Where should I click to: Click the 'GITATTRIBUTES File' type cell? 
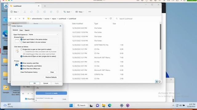[x=101, y=45]
